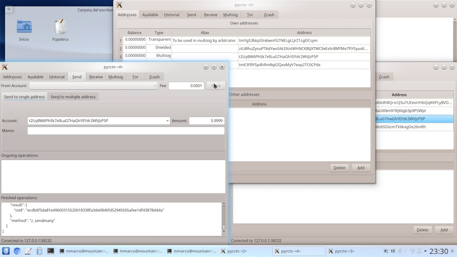Click the window menu icon of pyzcto <4>

5,67
